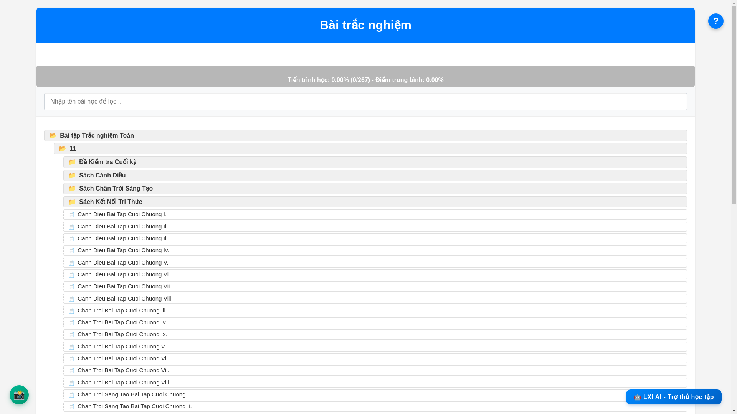This screenshot has height=414, width=737.
Task: Open Chan Troi Bai Tap Cuoi Chuong Vi.
Action: point(375,358)
